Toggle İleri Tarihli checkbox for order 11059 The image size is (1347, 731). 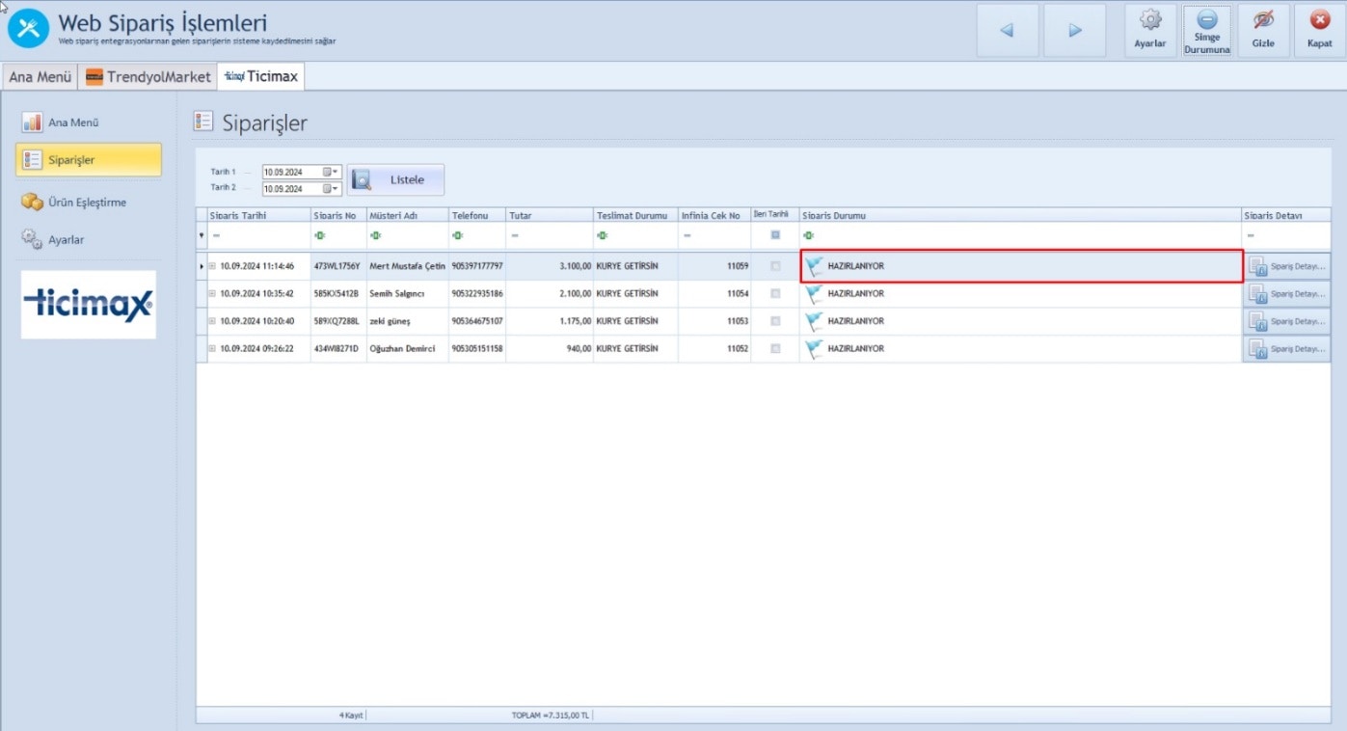click(x=775, y=266)
